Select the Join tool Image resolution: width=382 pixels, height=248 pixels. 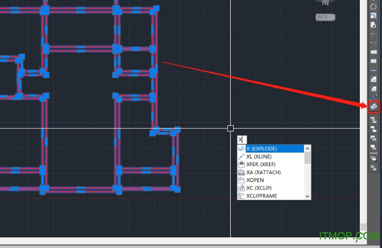click(373, 70)
